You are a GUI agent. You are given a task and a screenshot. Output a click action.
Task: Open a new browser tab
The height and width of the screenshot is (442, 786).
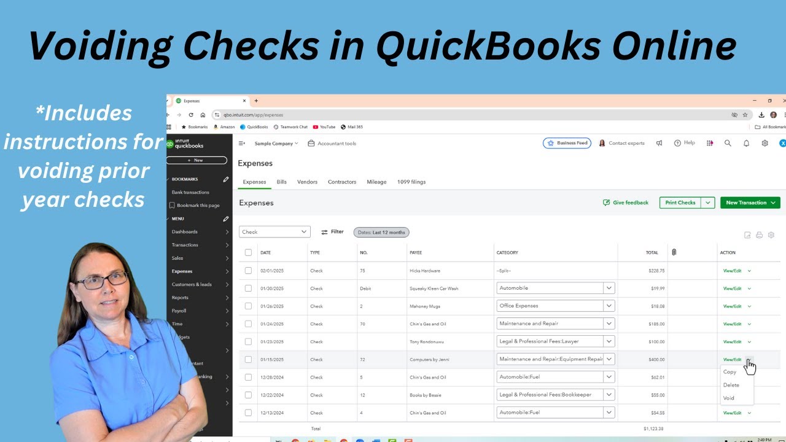click(x=256, y=101)
